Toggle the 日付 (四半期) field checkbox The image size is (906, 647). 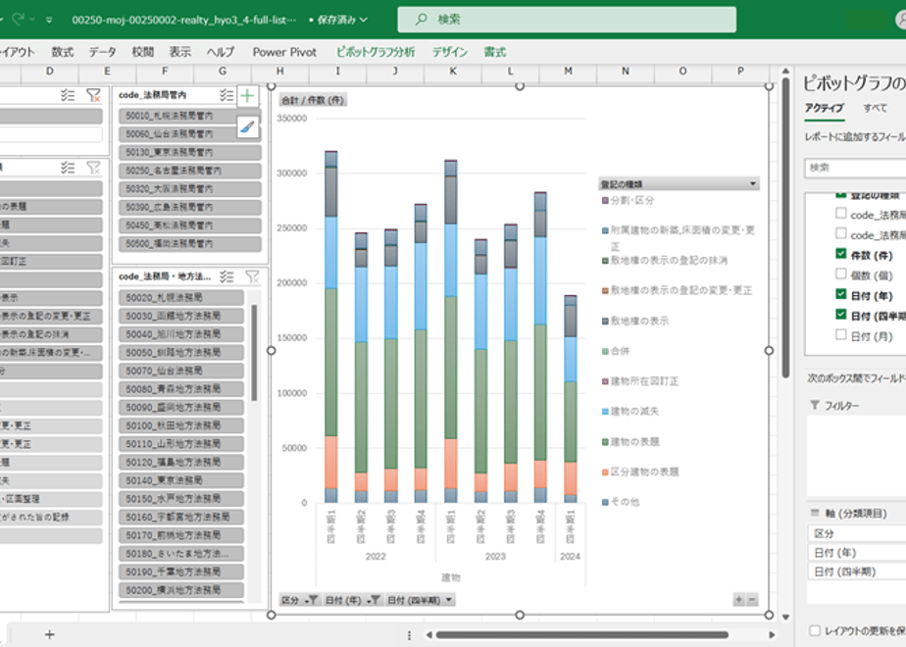point(840,315)
